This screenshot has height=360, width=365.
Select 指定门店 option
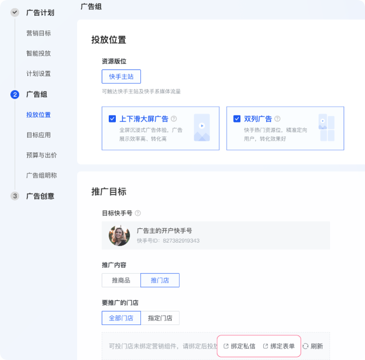point(160,318)
